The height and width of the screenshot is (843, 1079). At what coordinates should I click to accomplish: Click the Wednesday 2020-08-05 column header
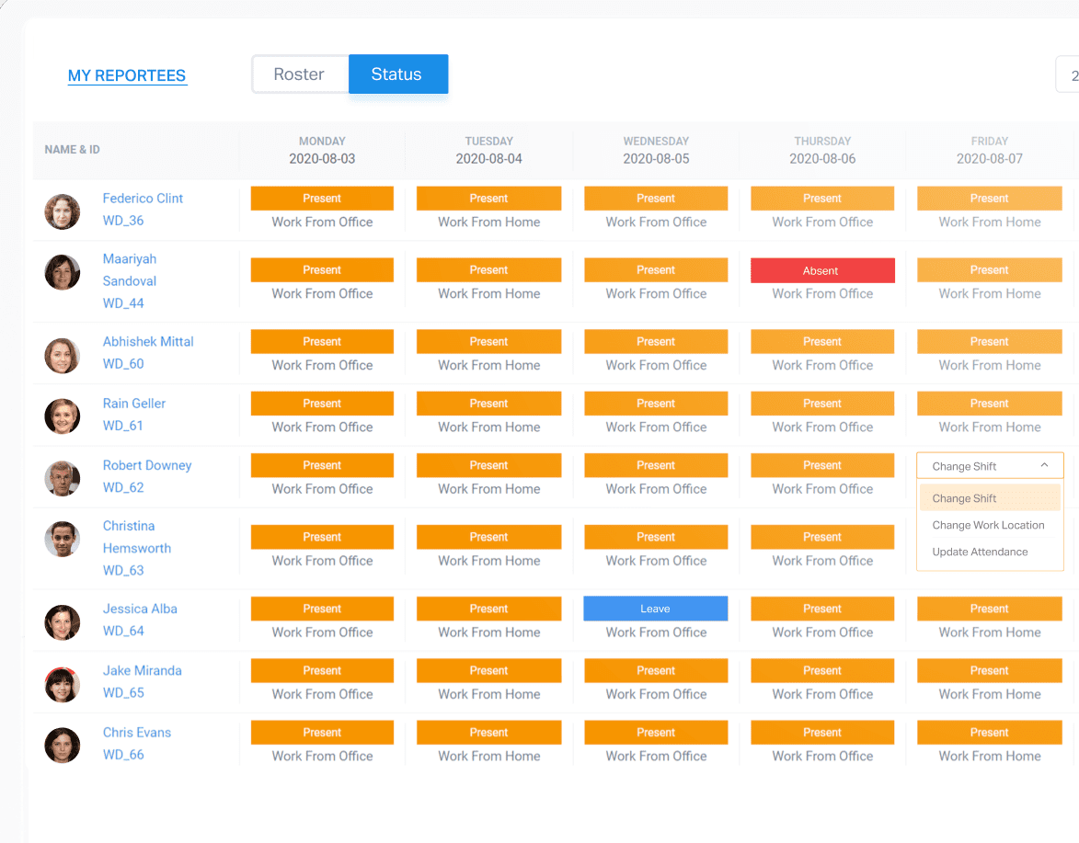[656, 150]
